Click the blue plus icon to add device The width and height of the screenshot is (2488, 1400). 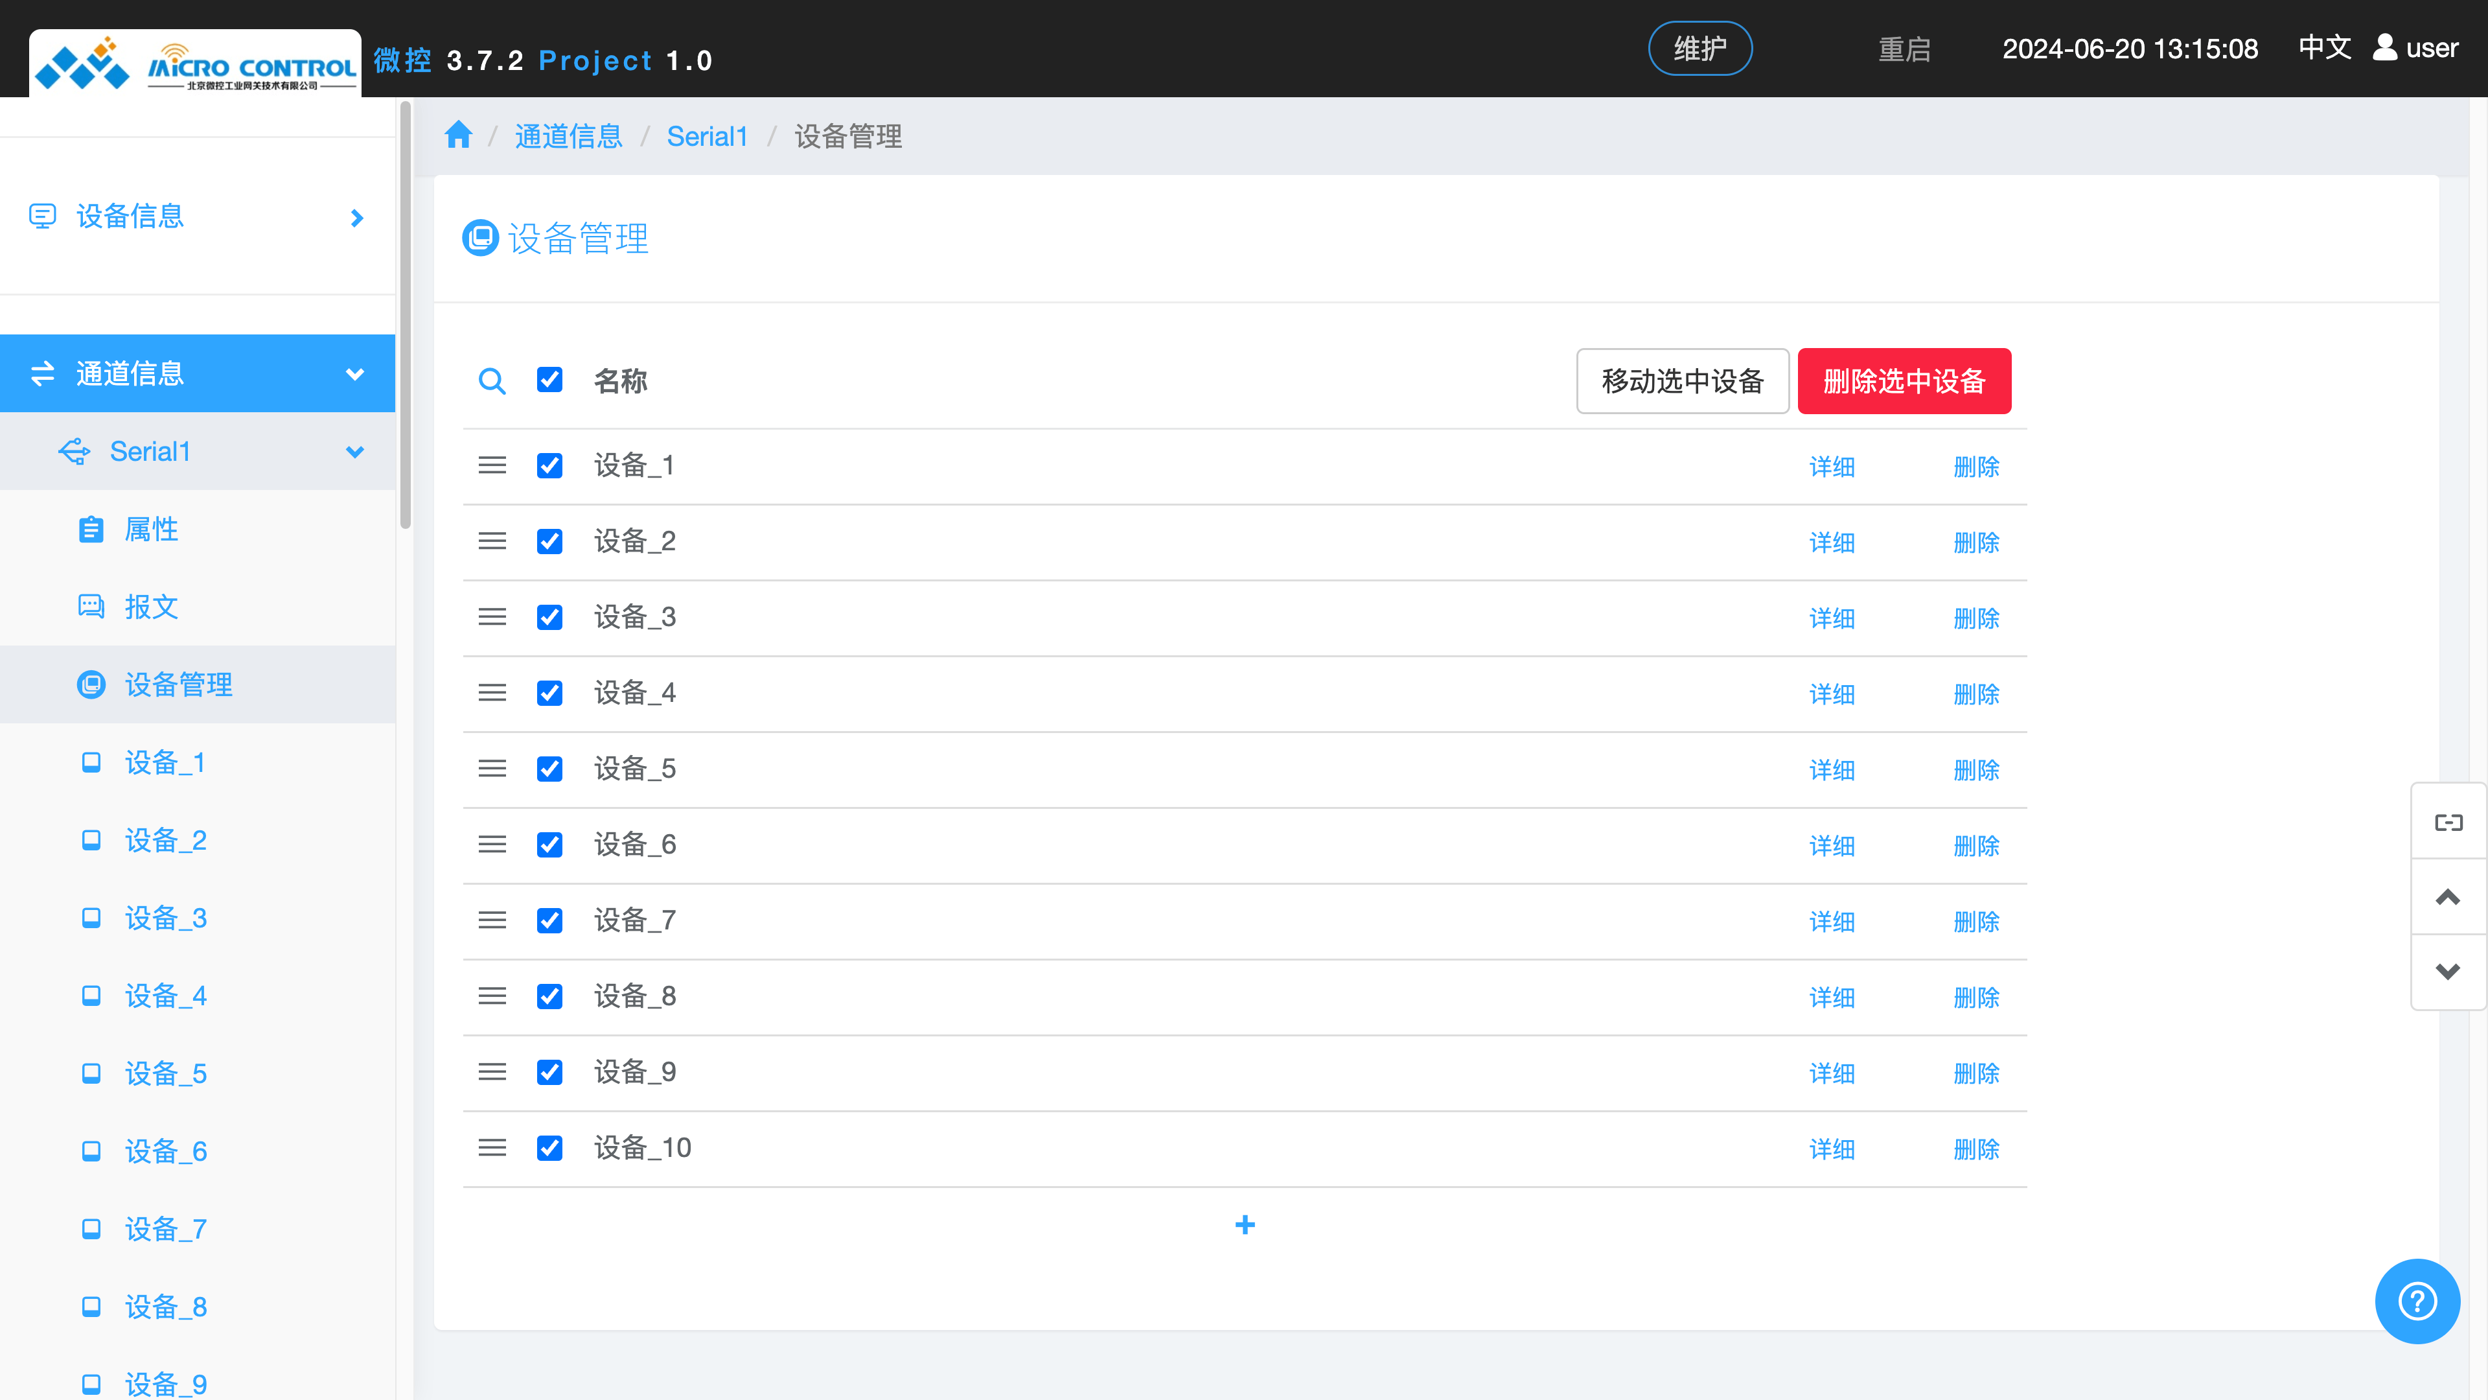click(x=1245, y=1225)
